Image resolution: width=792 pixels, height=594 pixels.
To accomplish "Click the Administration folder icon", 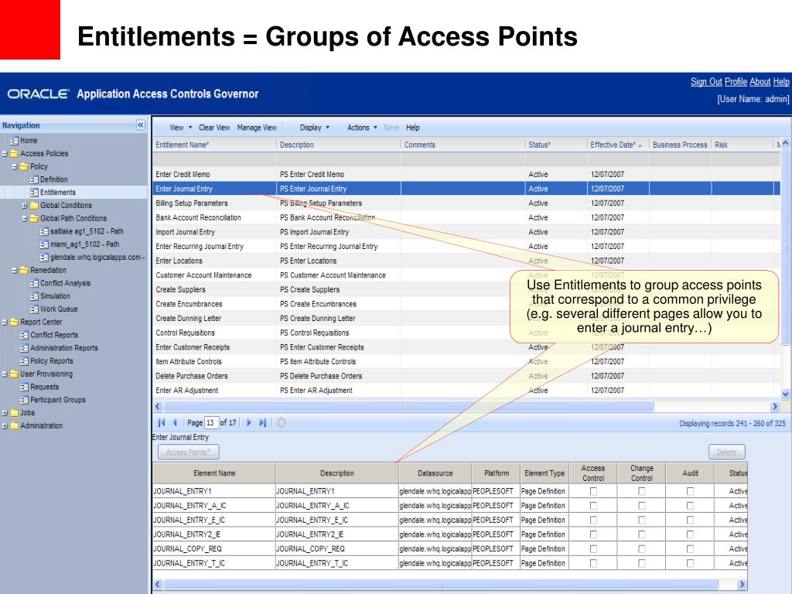I will click(14, 426).
